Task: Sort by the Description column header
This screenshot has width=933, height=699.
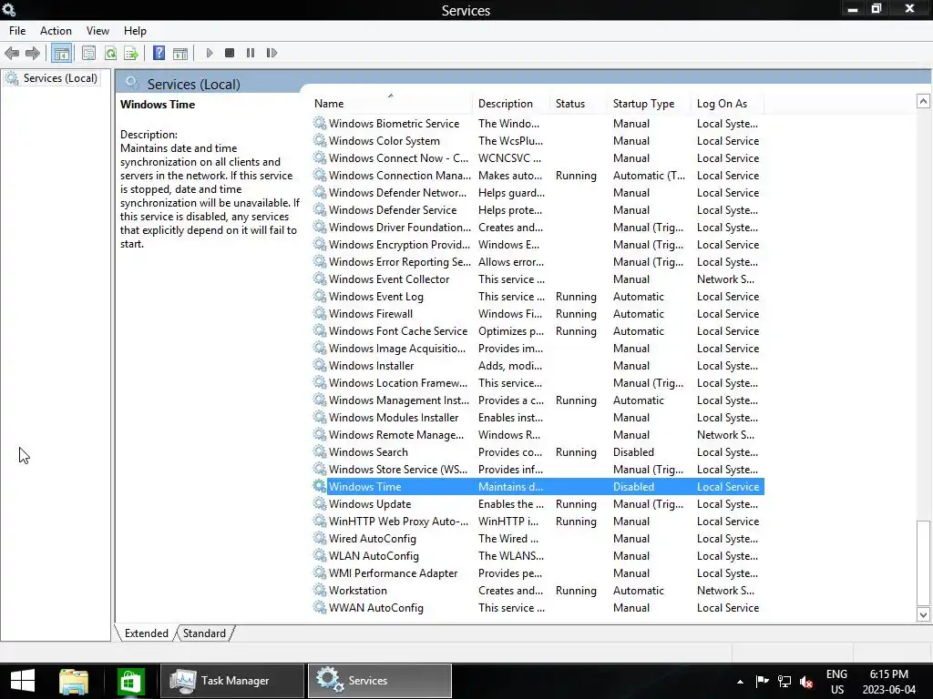Action: coord(511,104)
